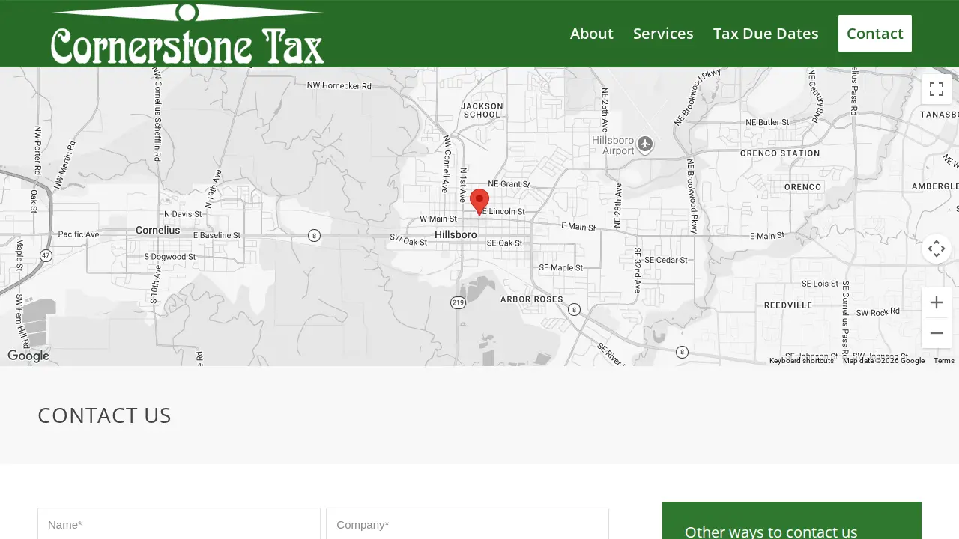Open map Keyboard shortcuts
Image resolution: width=959 pixels, height=539 pixels.
point(802,361)
